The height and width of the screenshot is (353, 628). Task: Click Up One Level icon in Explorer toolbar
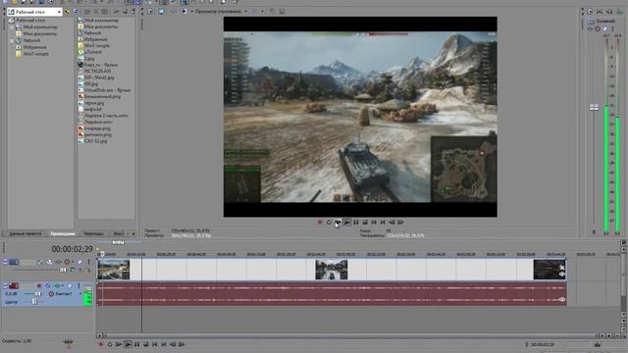(x=68, y=12)
